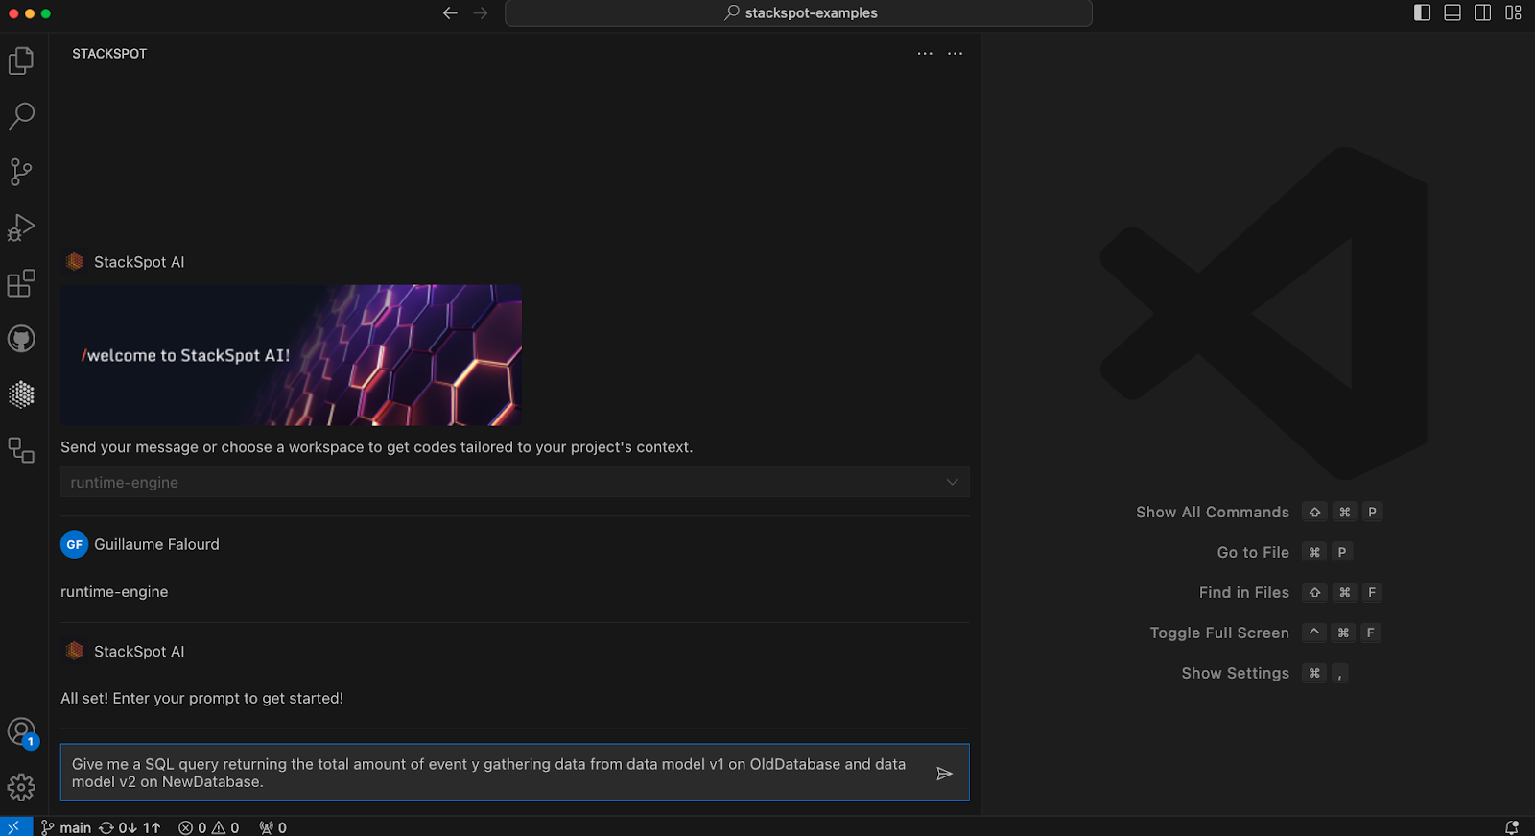The width and height of the screenshot is (1535, 836).
Task: Click the welcome to StackSpot AI banner
Action: coord(291,355)
